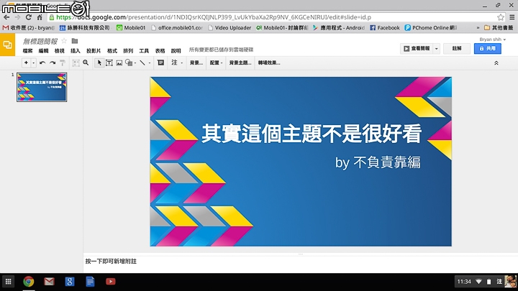The image size is (518, 291).
Task: Open the 注 input method dropdown in toolbar
Action: click(177, 63)
